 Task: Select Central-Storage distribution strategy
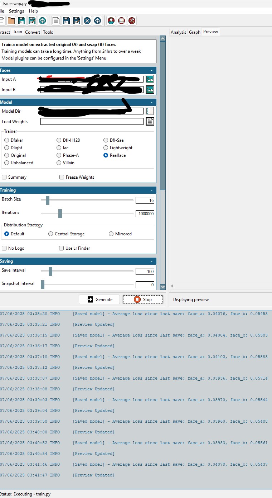pyautogui.click(x=67, y=234)
